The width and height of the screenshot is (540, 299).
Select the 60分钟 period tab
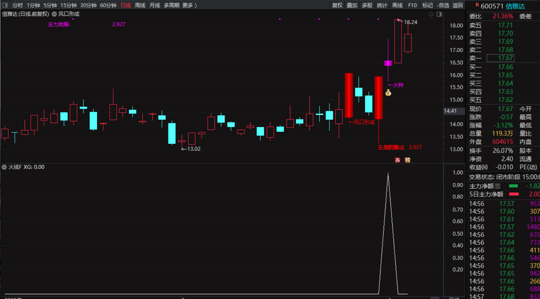tap(108, 5)
